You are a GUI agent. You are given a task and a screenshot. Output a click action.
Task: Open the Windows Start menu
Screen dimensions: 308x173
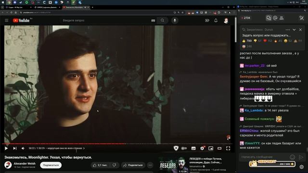tap(3, 2)
